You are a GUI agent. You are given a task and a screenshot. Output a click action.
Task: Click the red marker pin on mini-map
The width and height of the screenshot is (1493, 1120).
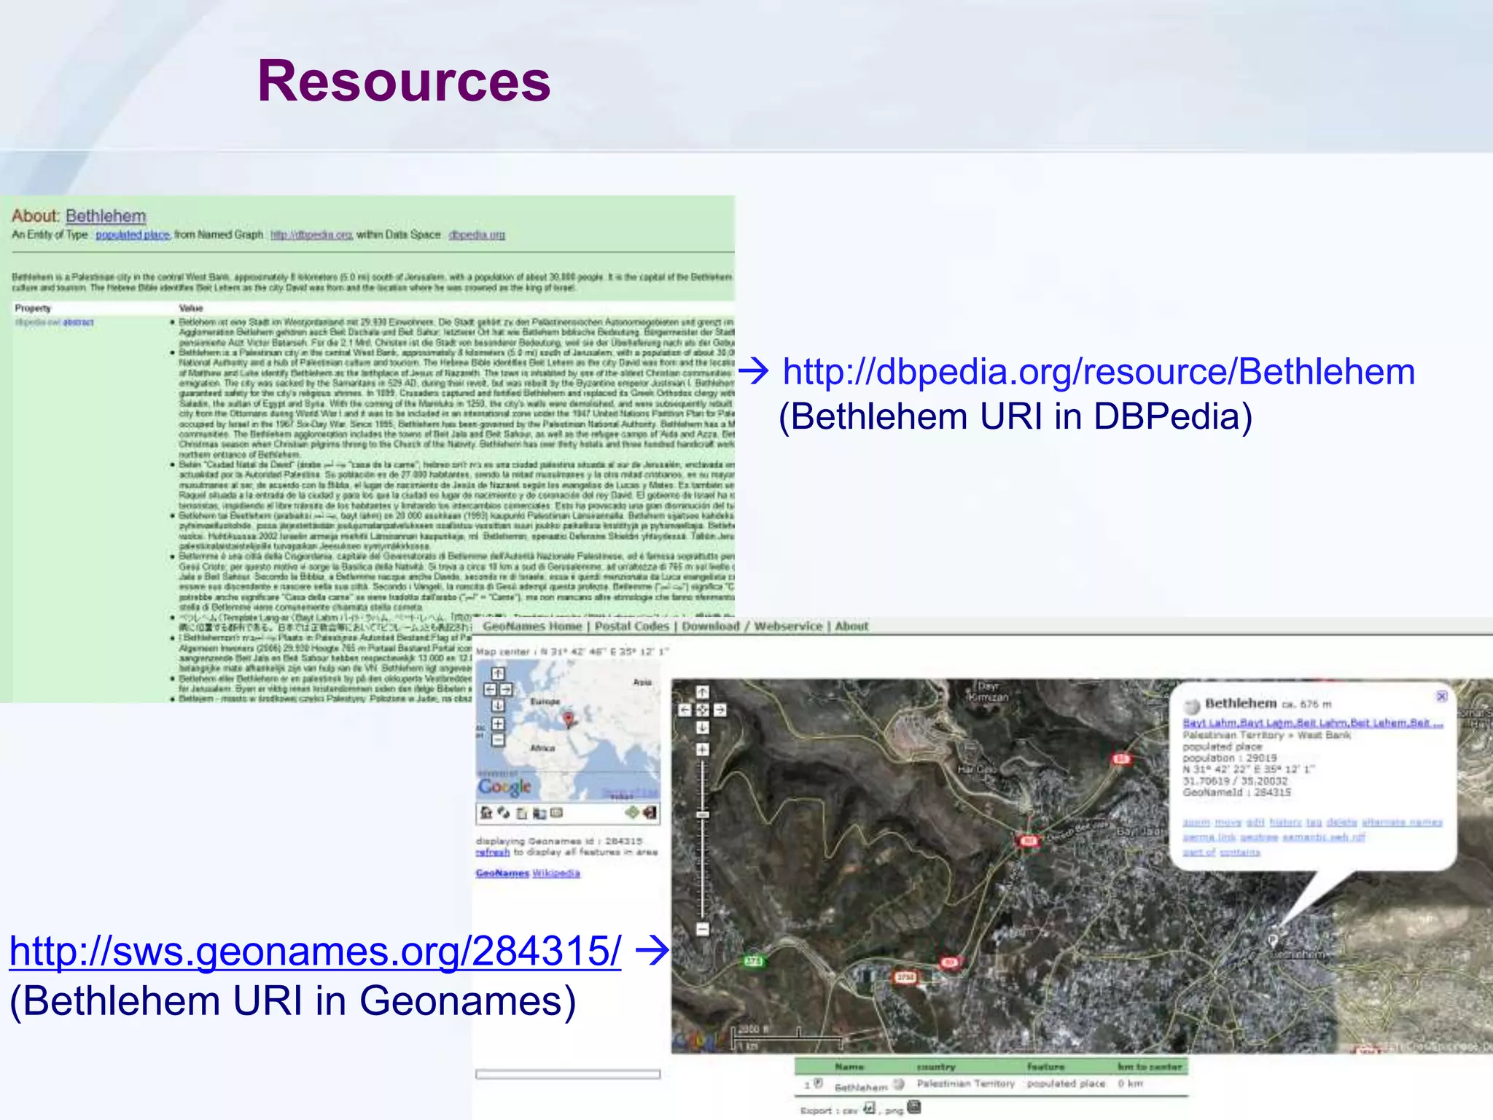coord(569,720)
